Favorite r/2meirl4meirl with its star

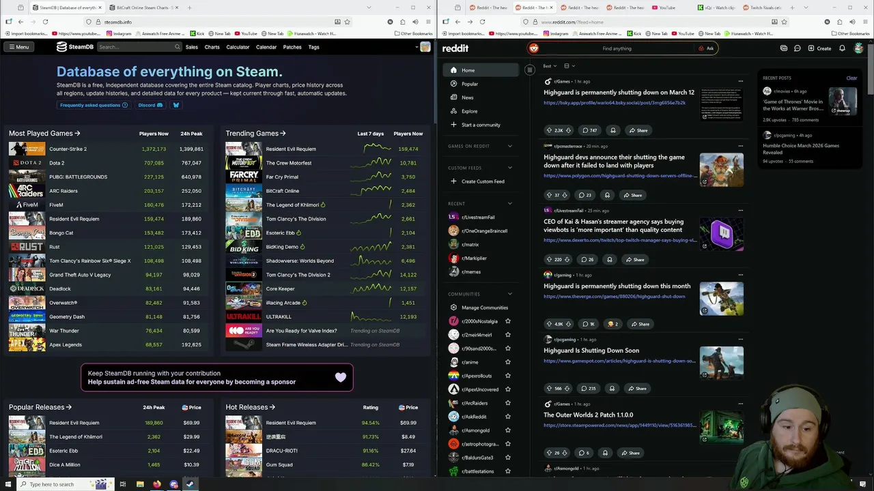pyautogui.click(x=507, y=335)
